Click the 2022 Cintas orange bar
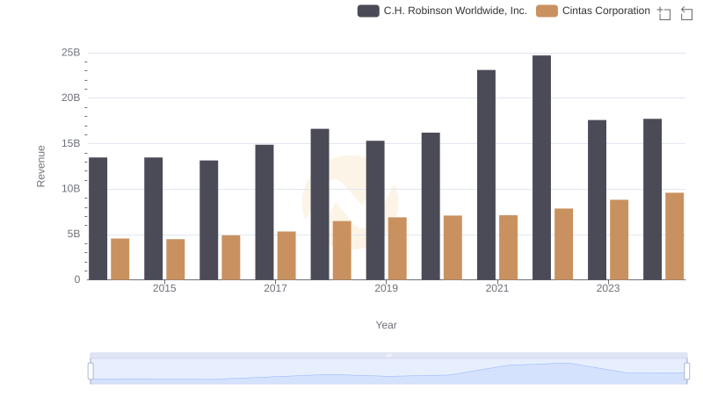 point(563,244)
